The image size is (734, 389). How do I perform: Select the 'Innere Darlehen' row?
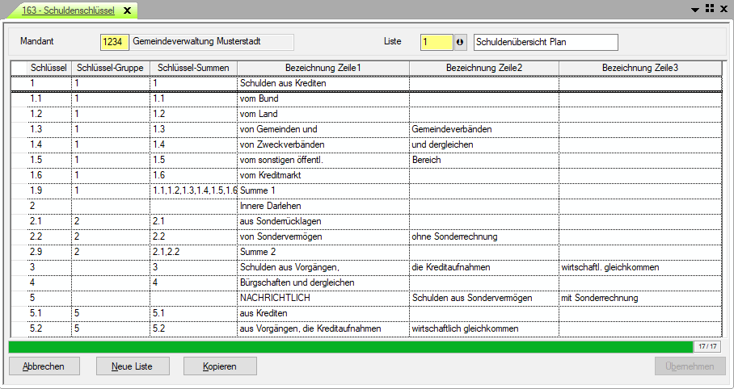click(323, 206)
